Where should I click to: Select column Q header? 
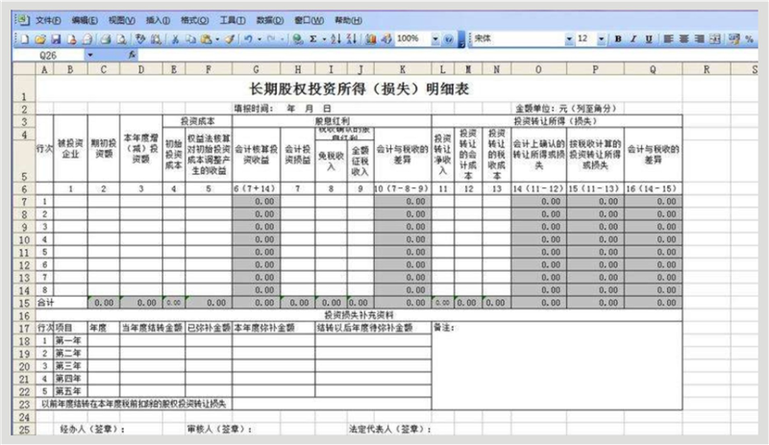[653, 69]
